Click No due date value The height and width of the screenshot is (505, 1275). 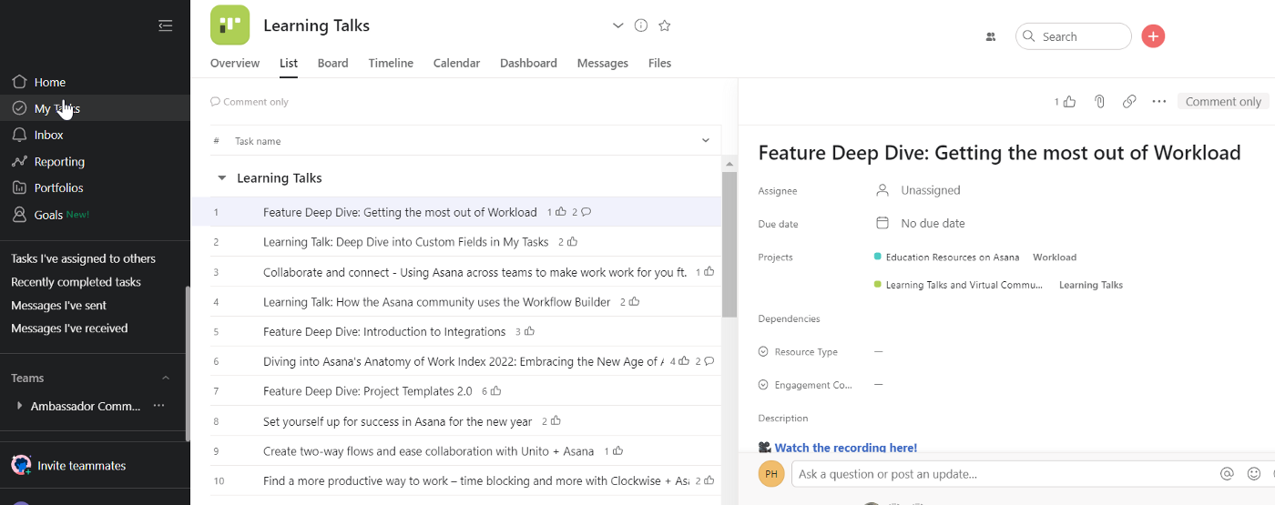pos(933,223)
